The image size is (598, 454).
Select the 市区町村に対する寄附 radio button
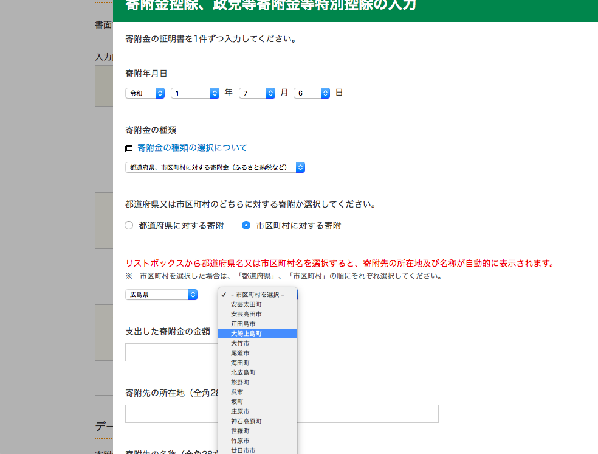click(x=246, y=225)
